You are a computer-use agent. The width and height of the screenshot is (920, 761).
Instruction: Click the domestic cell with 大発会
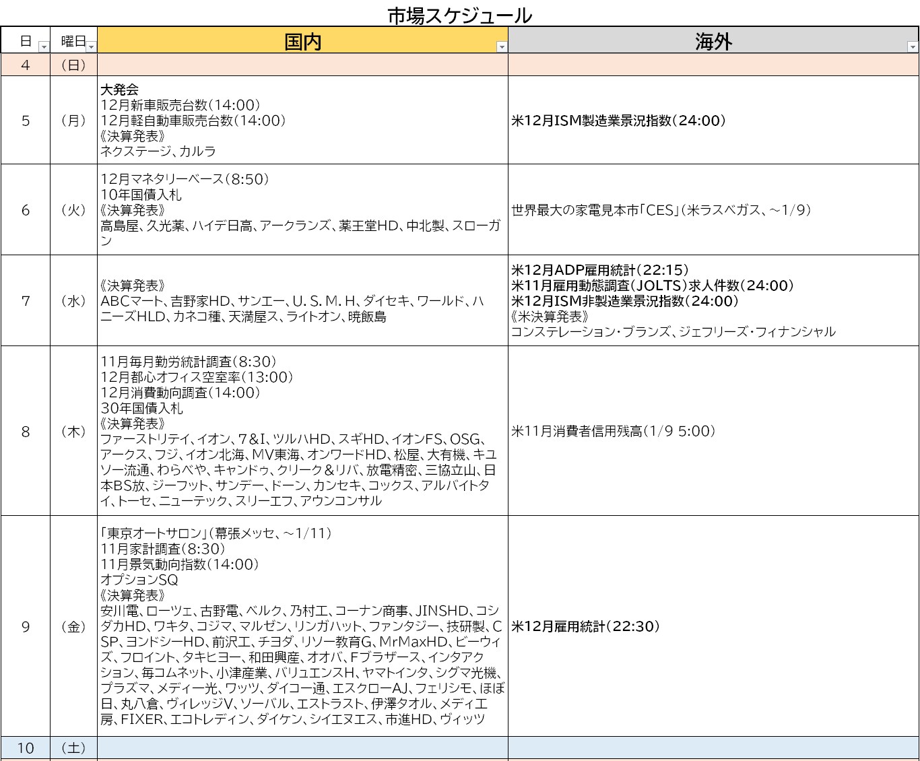point(302,121)
